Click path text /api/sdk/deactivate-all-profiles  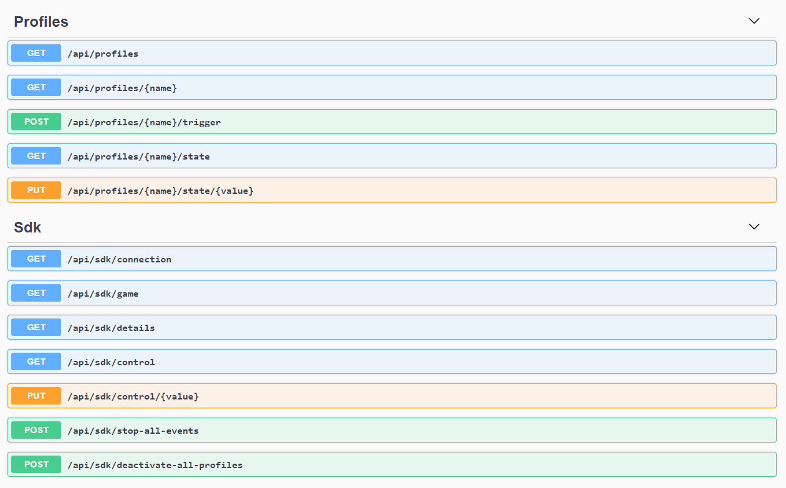155,465
